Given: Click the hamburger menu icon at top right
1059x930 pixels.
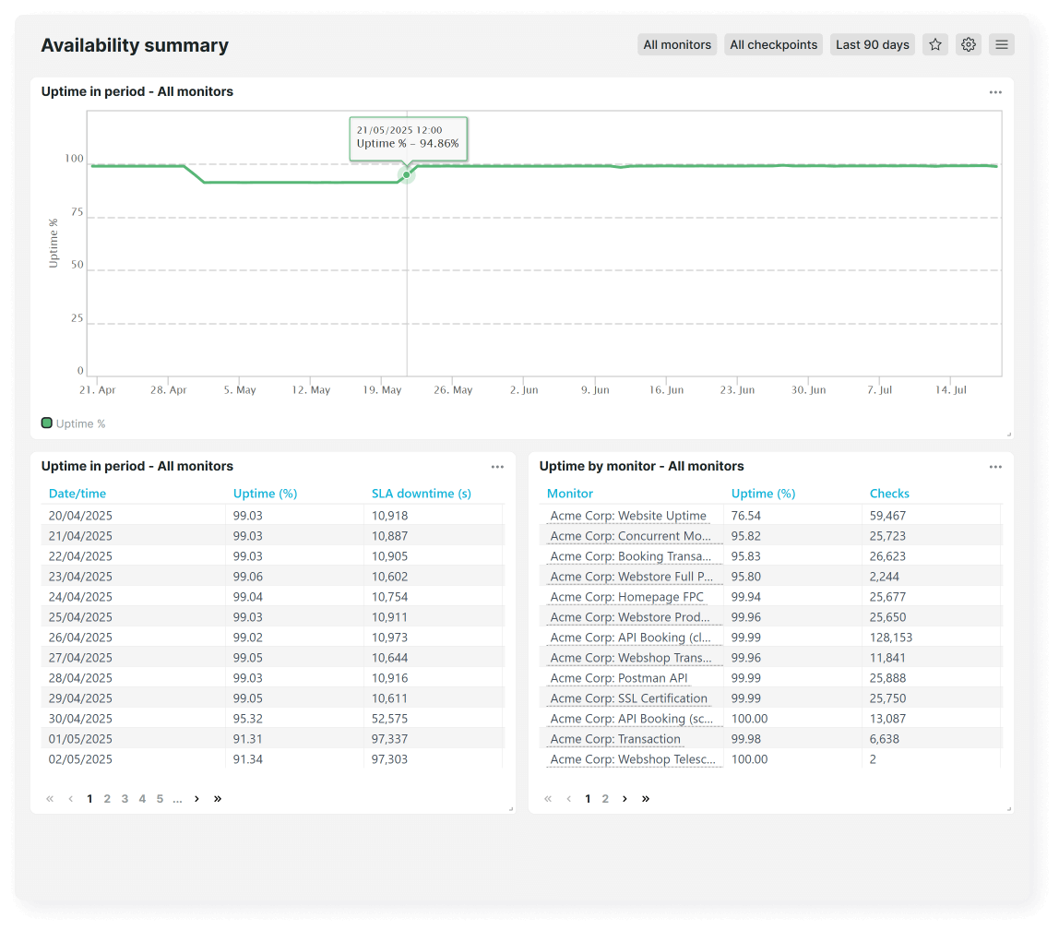Looking at the screenshot, I should [x=1001, y=44].
